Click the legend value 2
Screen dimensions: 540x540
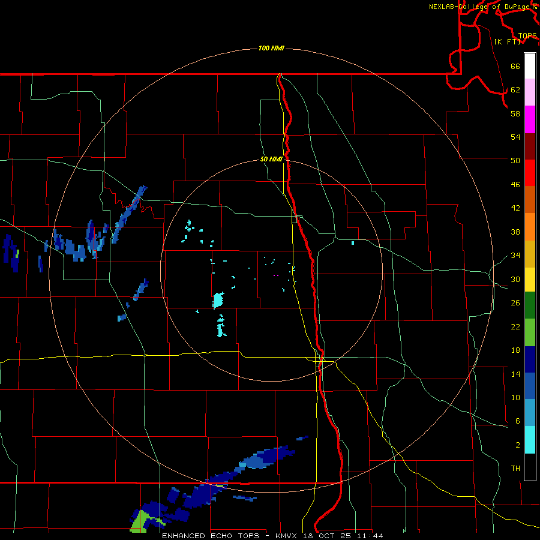coord(518,445)
